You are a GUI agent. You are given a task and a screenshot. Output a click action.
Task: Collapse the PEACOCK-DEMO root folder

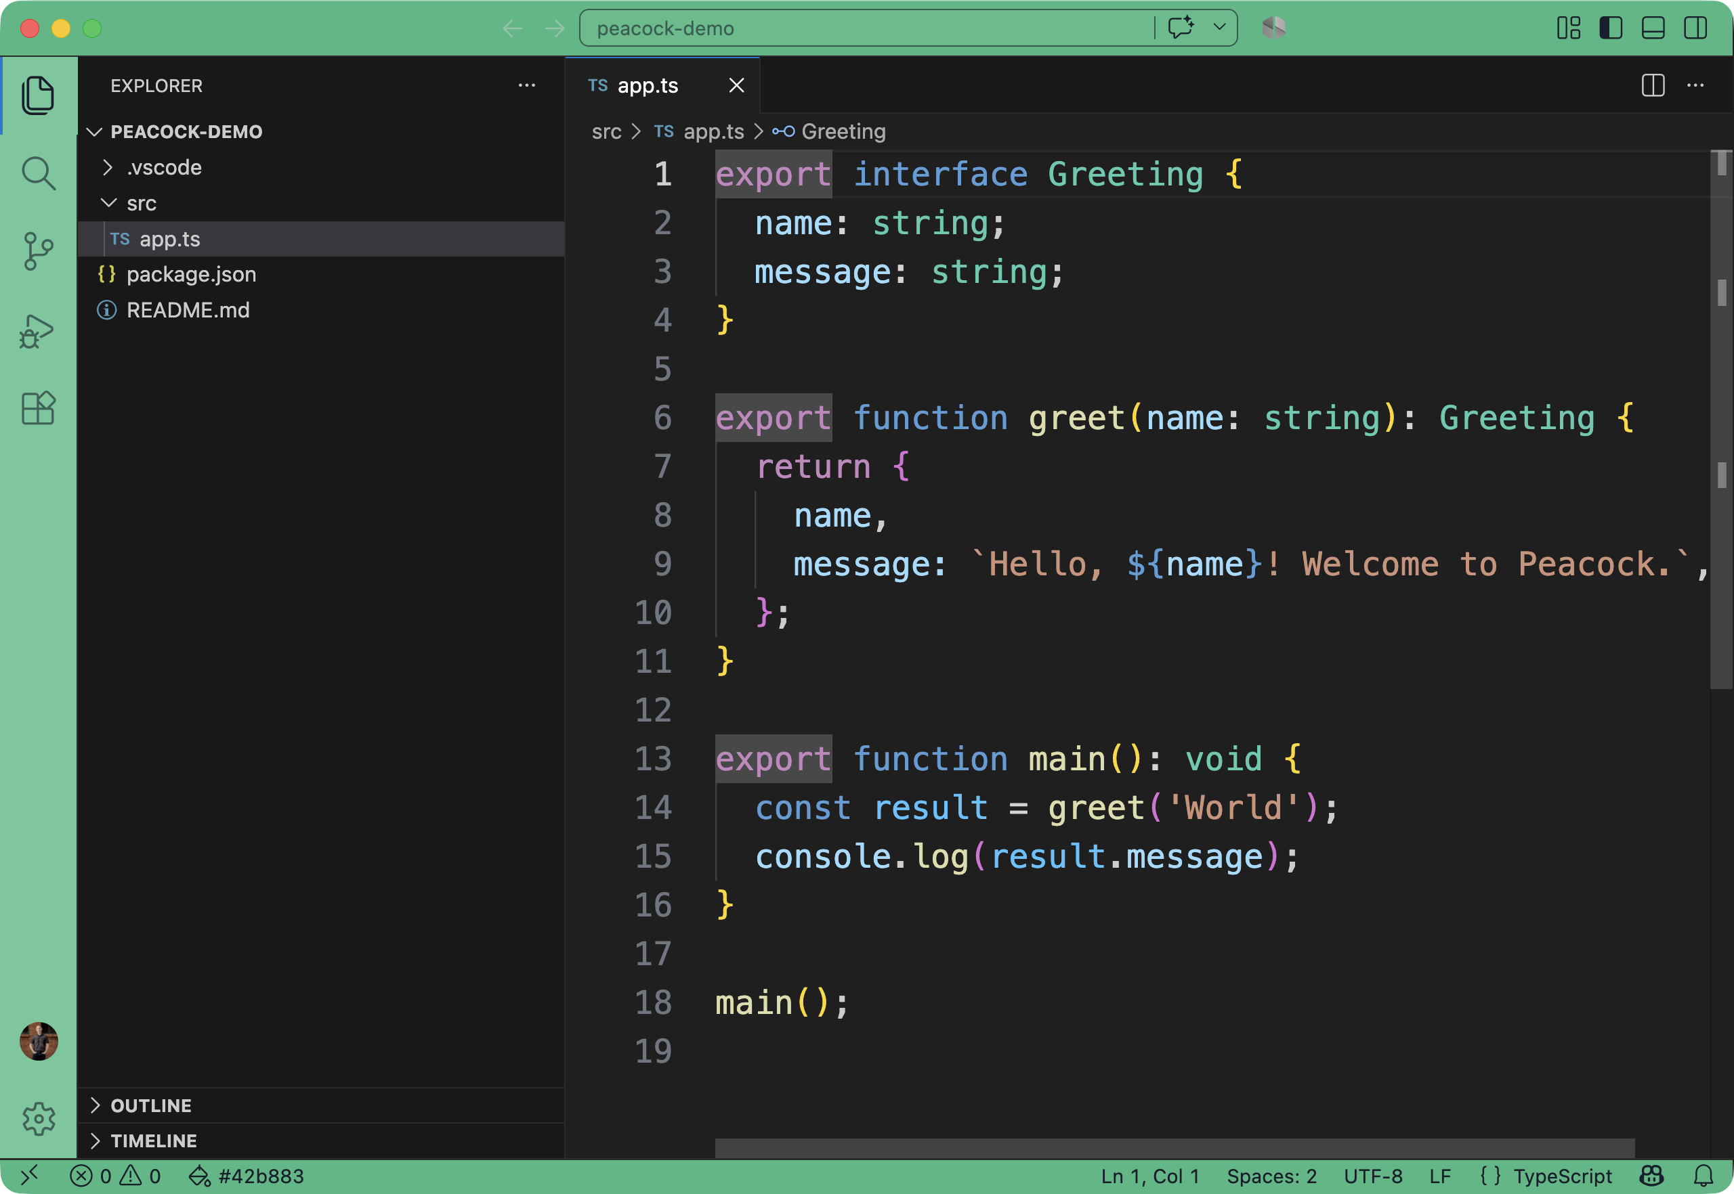click(x=321, y=132)
